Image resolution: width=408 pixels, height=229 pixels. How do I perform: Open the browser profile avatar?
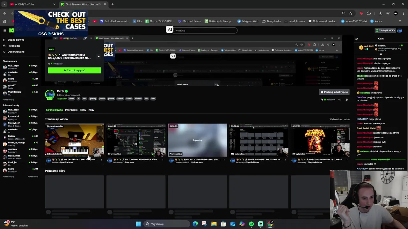(x=396, y=13)
